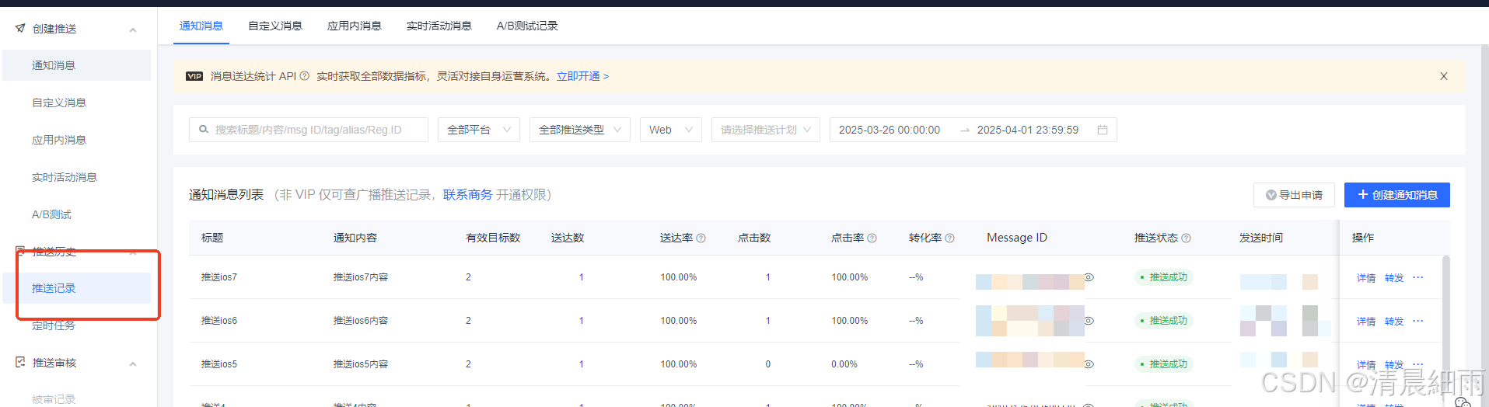Open the 请选择推送计划 dropdown
The image size is (1489, 407).
[x=766, y=130]
